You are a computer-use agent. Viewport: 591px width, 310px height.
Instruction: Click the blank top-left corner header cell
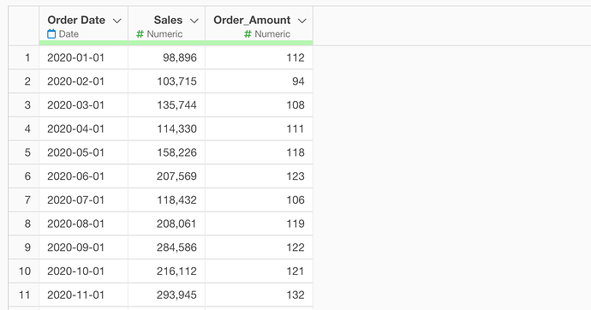coord(24,26)
